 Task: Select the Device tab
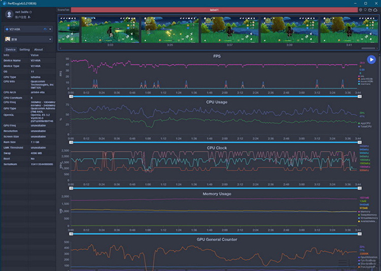pos(10,49)
